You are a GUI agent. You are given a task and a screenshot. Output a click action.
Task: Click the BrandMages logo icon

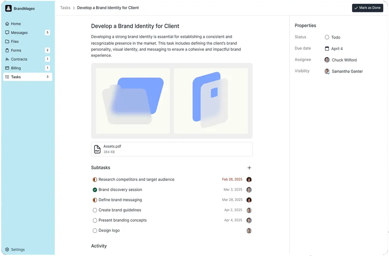point(8,8)
